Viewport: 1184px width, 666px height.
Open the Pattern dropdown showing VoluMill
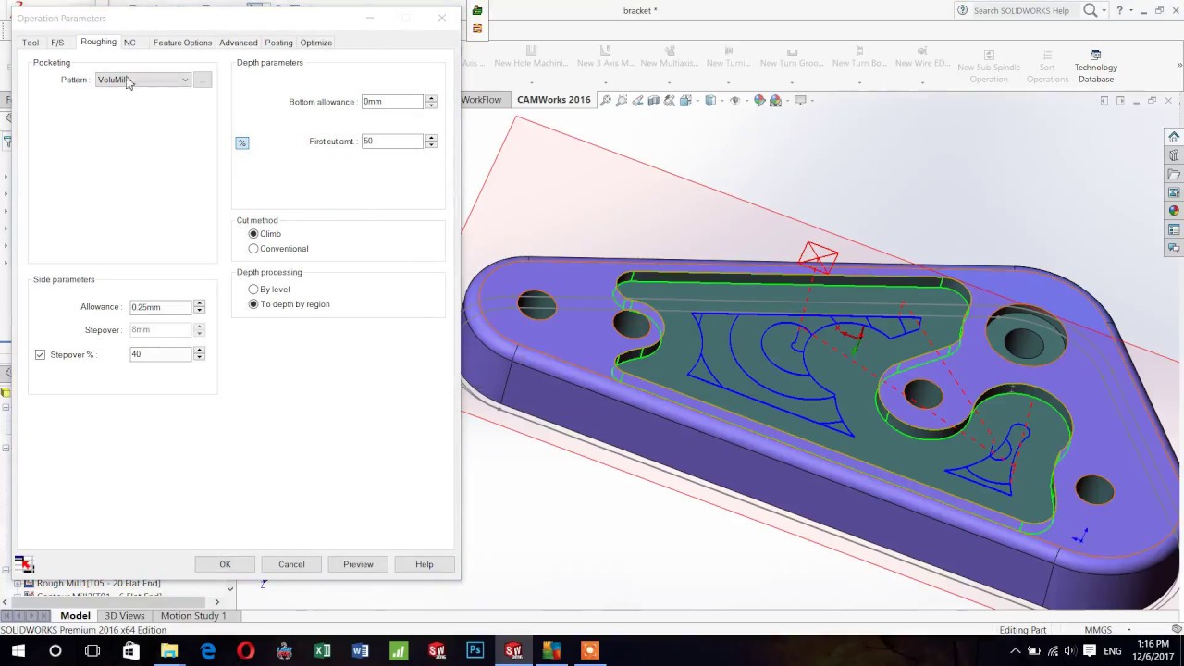[x=143, y=80]
